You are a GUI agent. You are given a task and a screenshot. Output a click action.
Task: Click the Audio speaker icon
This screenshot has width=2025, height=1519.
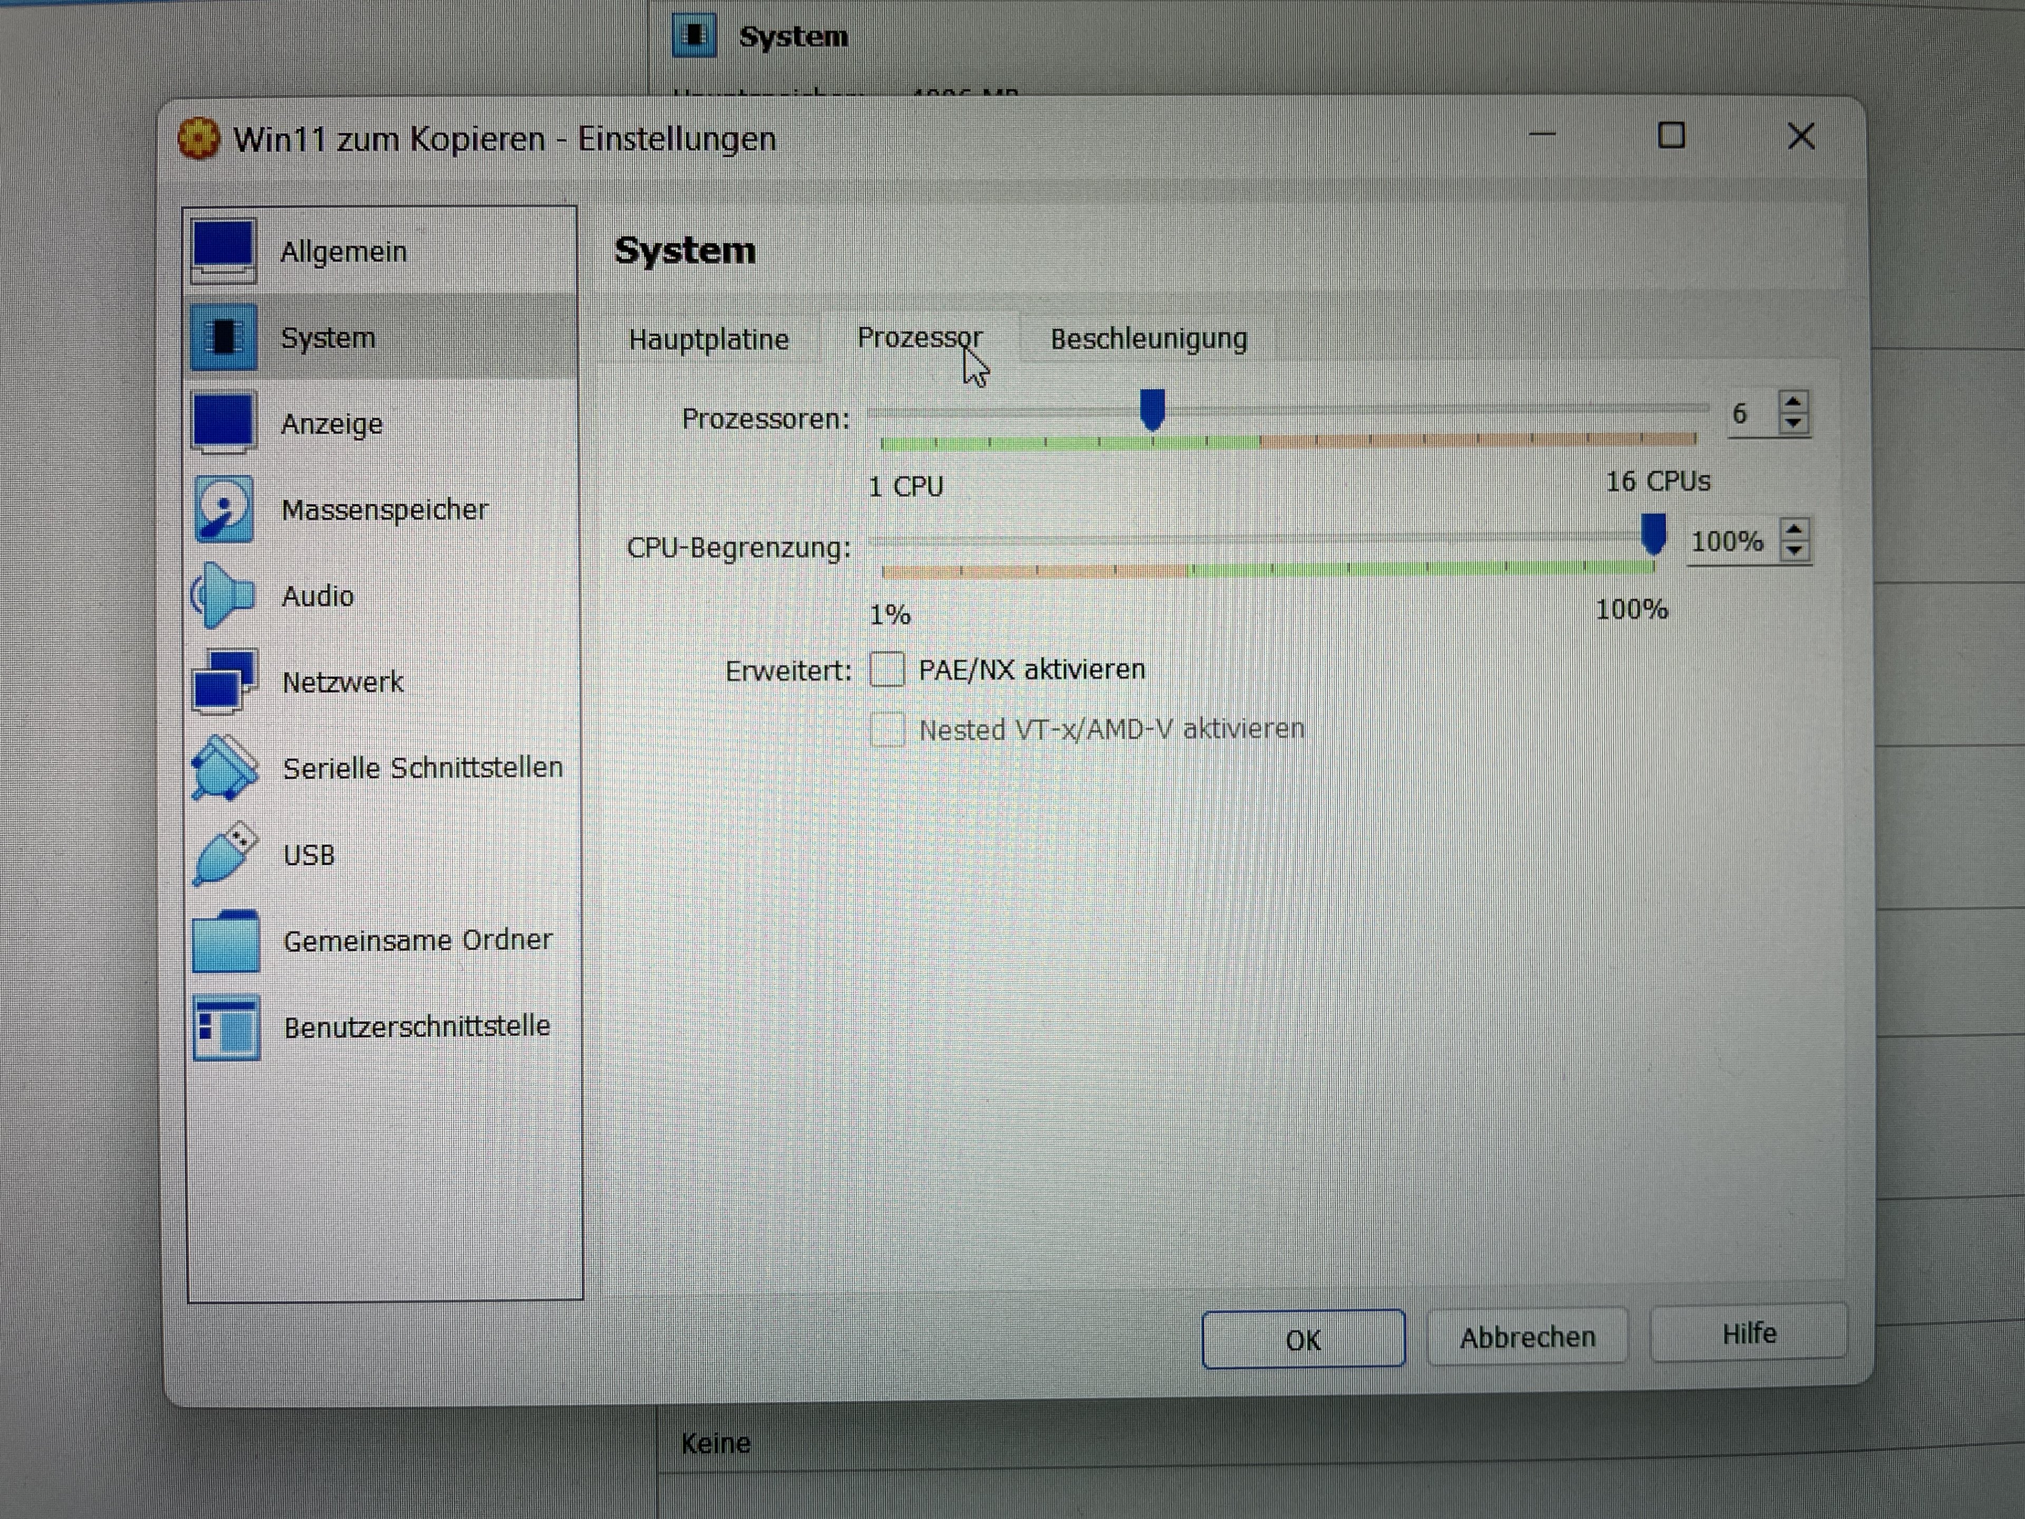223,595
